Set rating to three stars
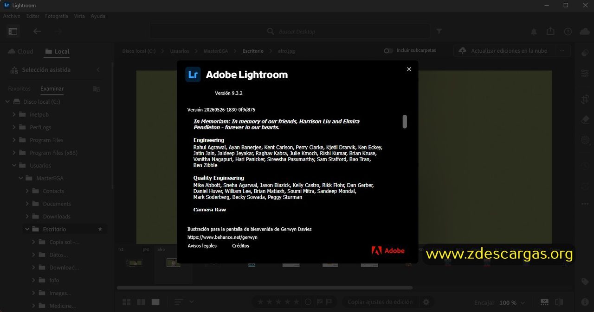 point(278,302)
